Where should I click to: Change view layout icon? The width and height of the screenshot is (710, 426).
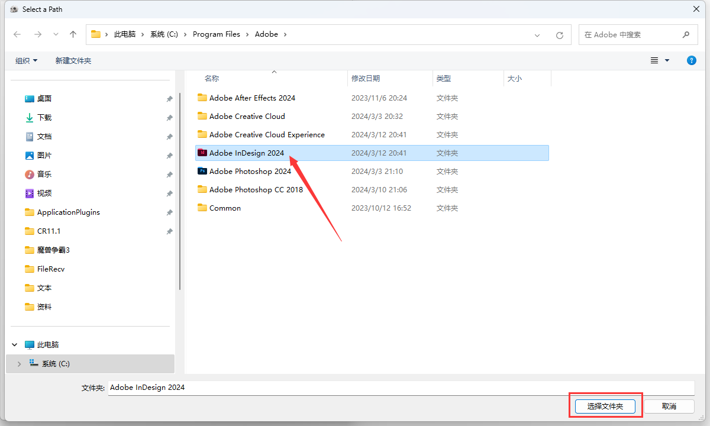[x=654, y=60]
